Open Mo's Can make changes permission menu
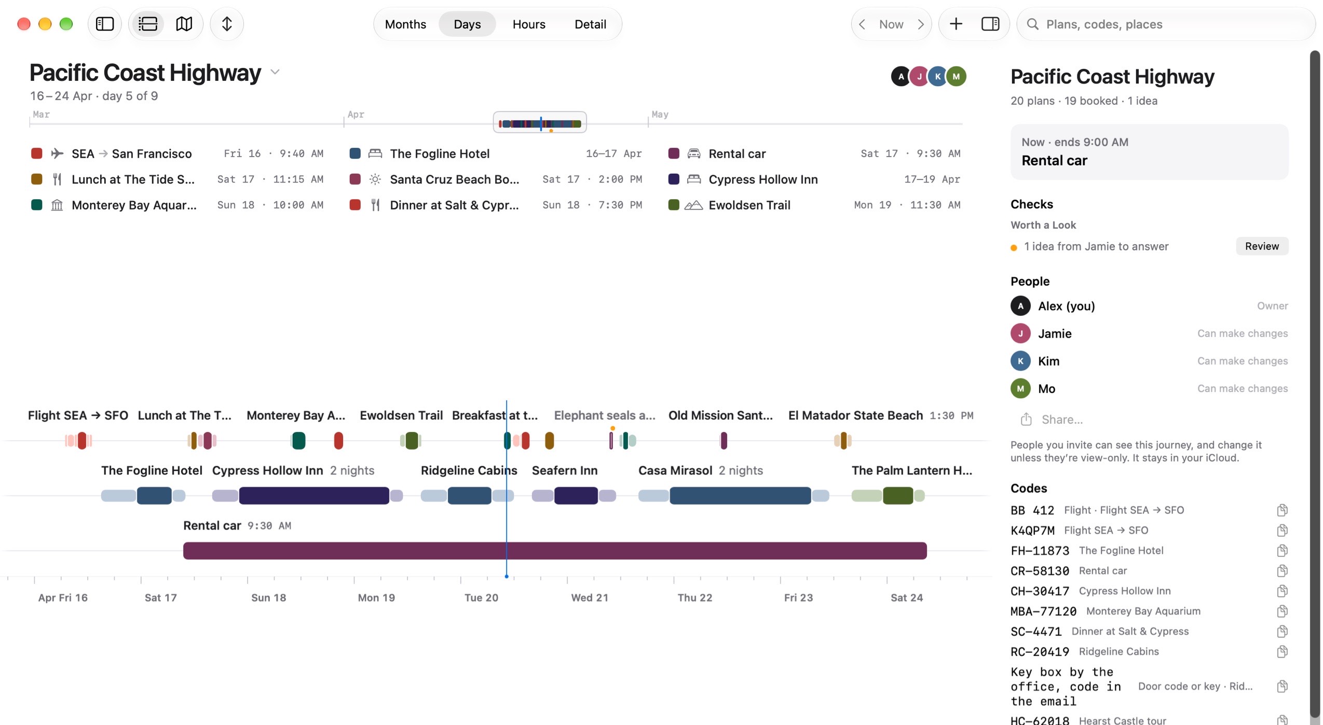 click(x=1242, y=388)
